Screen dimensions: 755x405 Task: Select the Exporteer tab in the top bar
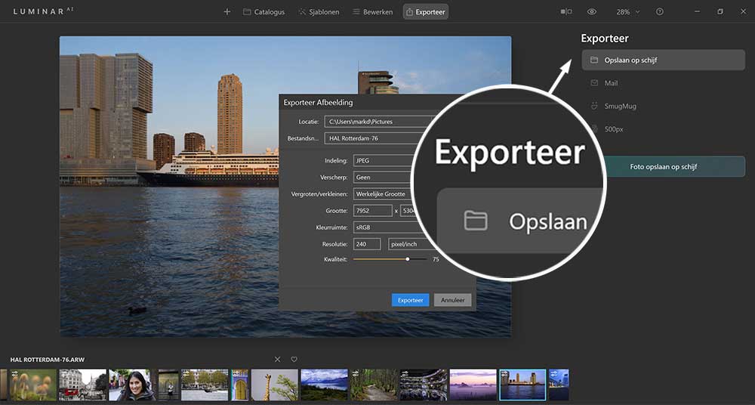pos(426,11)
